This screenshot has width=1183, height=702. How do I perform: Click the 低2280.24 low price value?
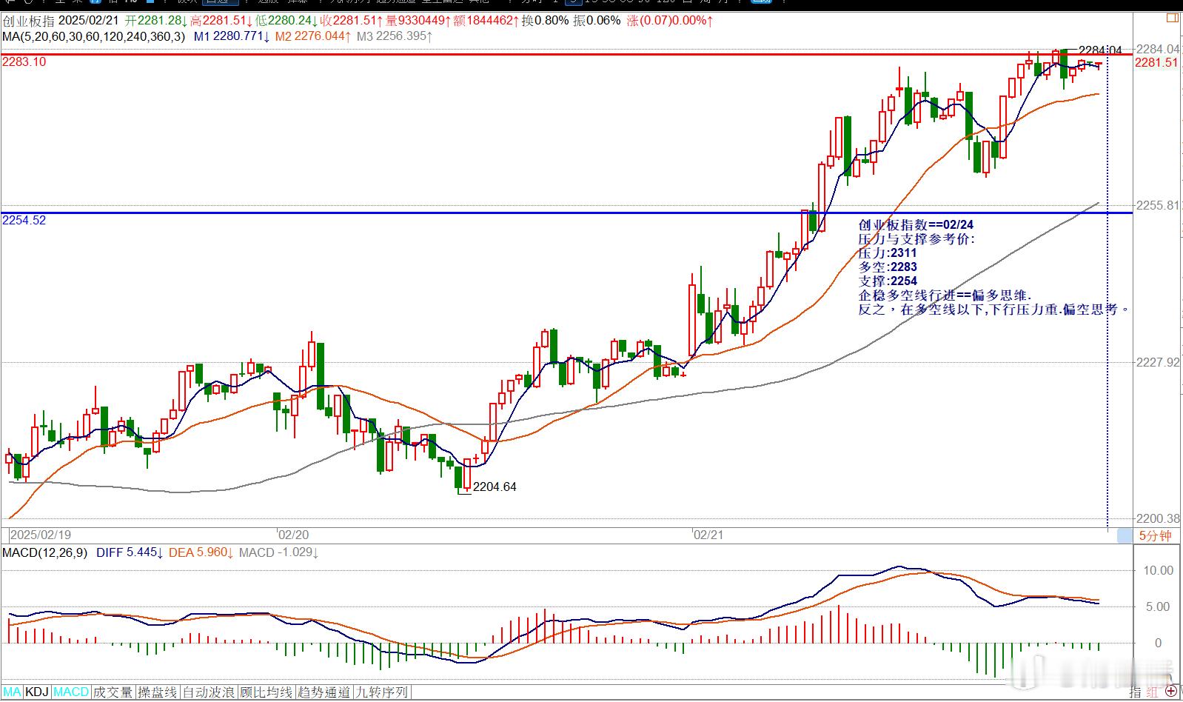(286, 21)
